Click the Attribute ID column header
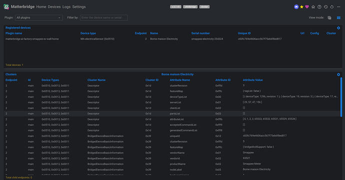Viewport: 345px width, 180px height. pos(223,80)
